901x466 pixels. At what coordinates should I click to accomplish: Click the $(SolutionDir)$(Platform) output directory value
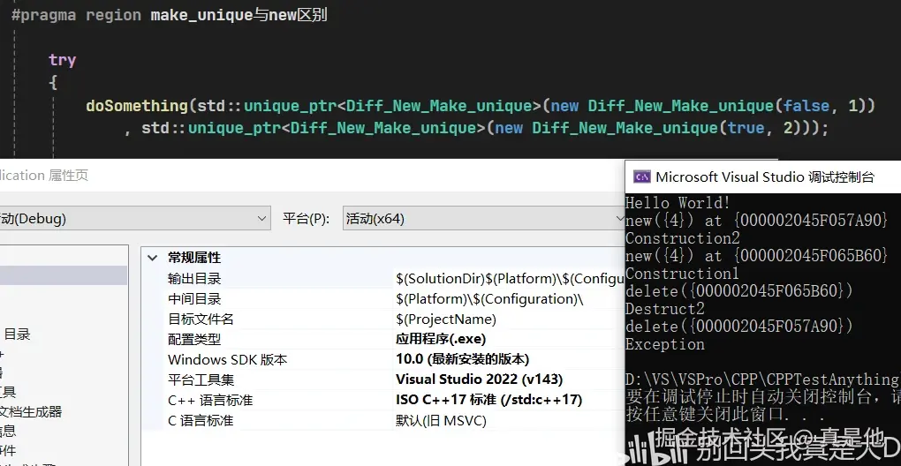tap(510, 279)
